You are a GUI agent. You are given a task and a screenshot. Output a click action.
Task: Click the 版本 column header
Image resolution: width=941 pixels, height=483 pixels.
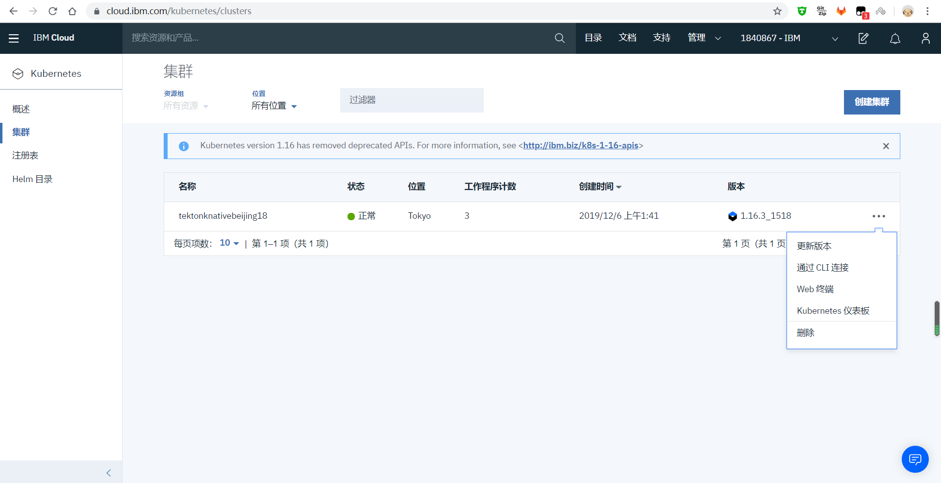736,186
